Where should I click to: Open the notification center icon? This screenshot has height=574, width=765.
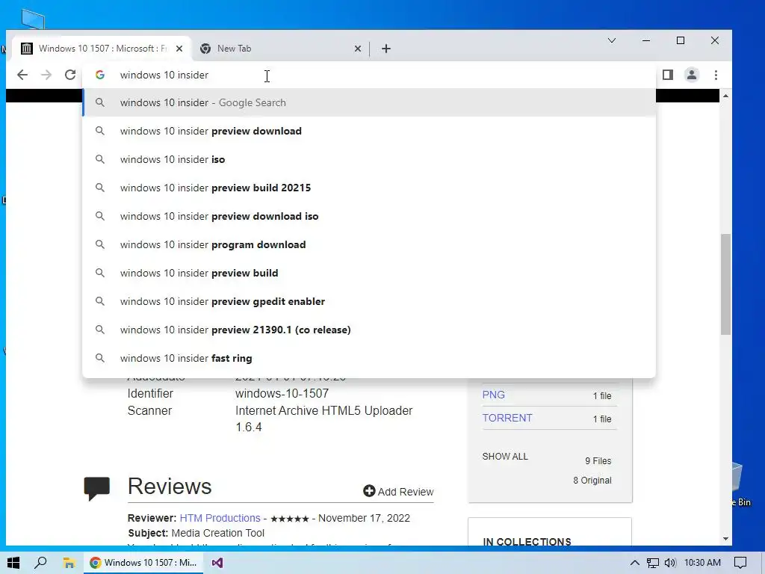[x=740, y=563]
